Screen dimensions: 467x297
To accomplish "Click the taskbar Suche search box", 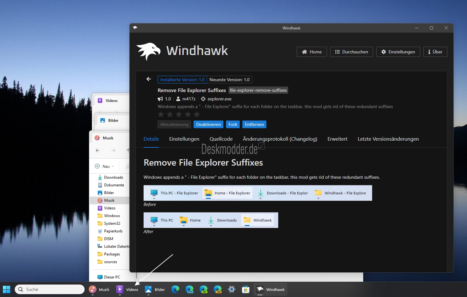I will [x=50, y=289].
